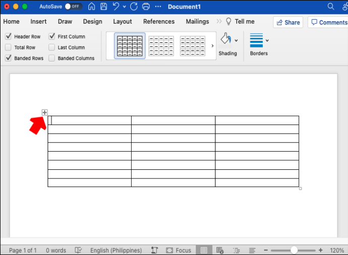The height and width of the screenshot is (255, 348).
Task: Open the Home ribbon tab
Action: [x=11, y=22]
